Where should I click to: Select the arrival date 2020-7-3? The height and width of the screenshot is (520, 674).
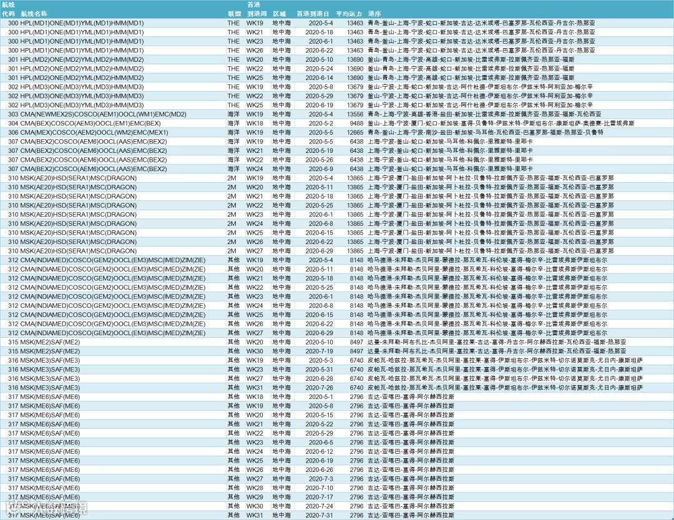321,479
